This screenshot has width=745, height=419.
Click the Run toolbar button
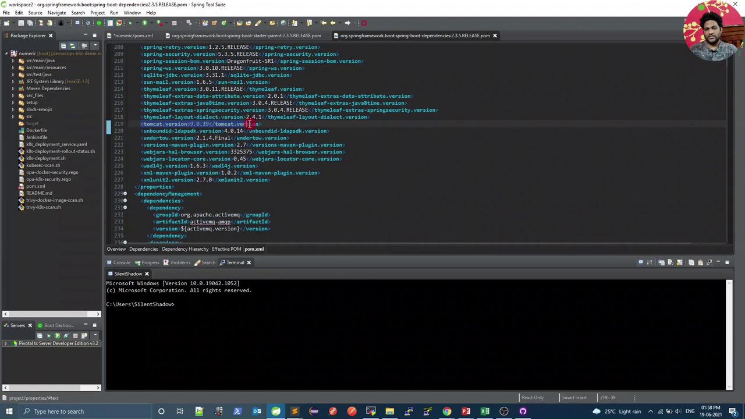[144, 23]
